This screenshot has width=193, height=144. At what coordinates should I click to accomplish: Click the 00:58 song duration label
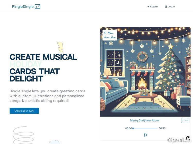point(162,128)
